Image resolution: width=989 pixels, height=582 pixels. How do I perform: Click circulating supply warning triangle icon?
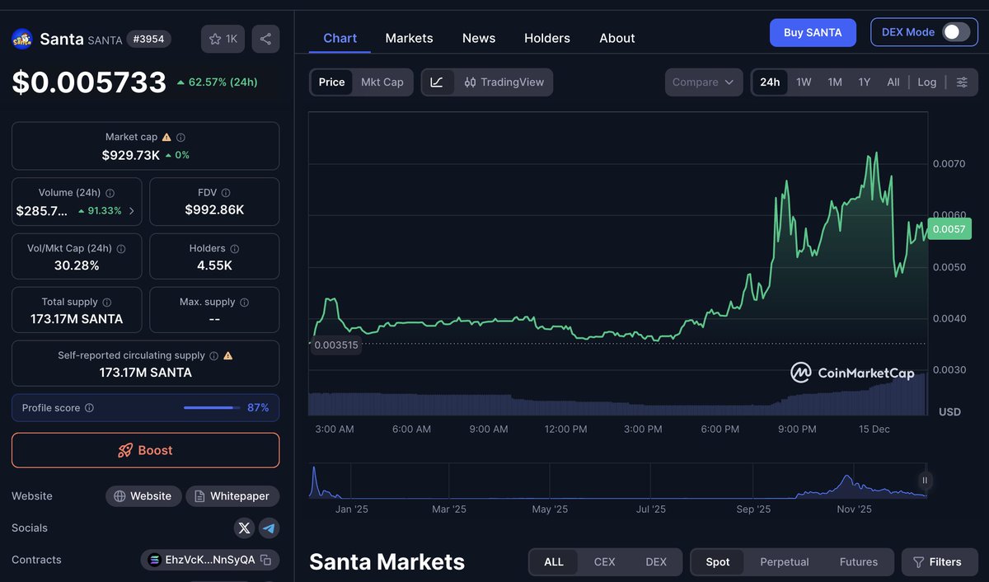(x=228, y=355)
